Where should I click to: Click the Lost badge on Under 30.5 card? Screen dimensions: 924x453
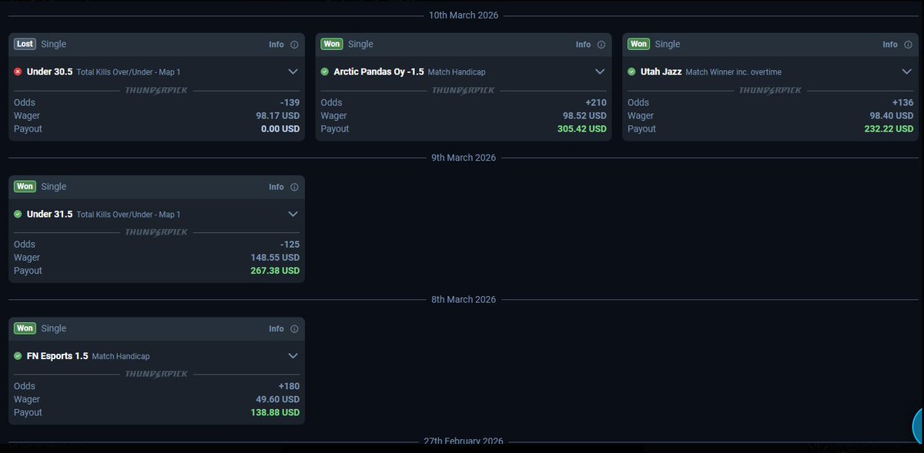25,45
